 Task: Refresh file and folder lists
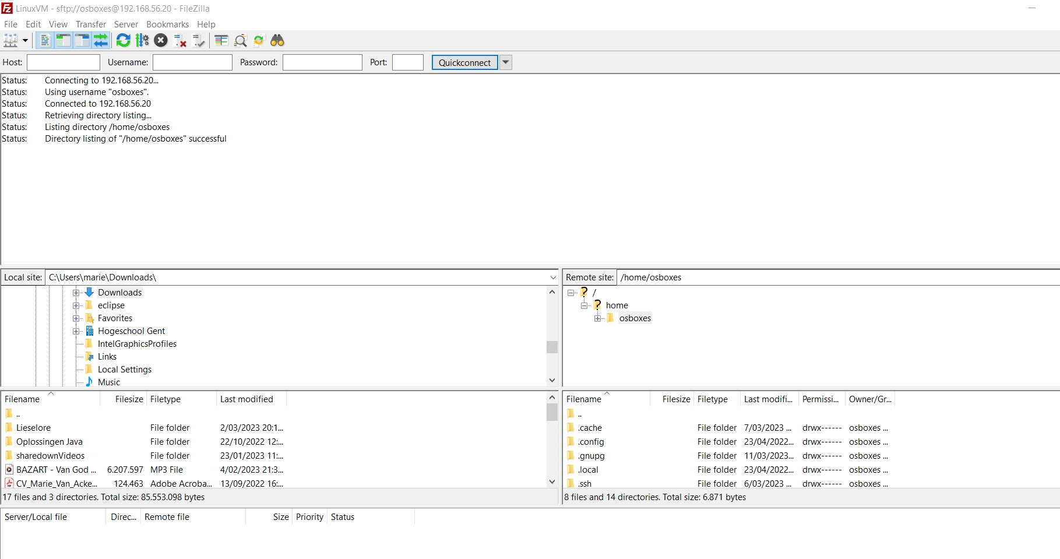[x=123, y=40]
